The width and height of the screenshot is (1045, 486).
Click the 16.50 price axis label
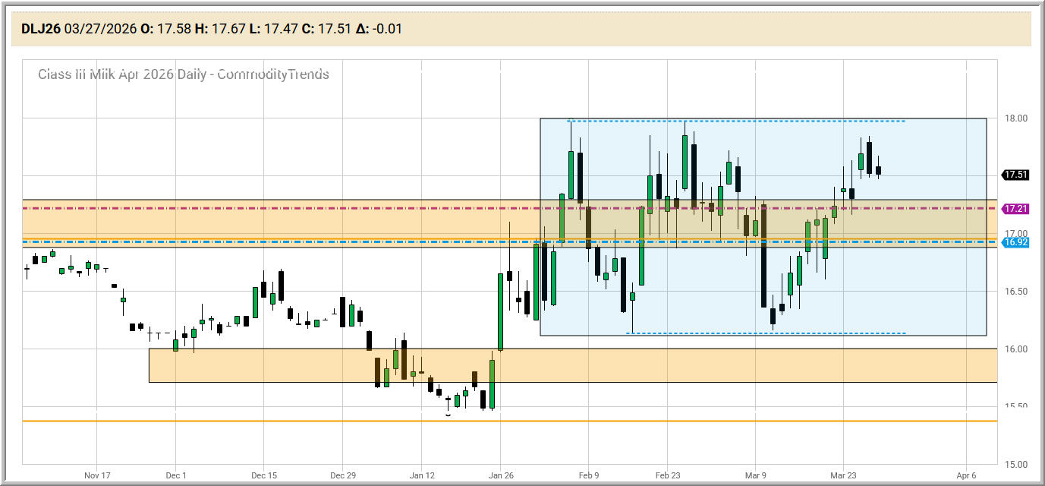1017,292
